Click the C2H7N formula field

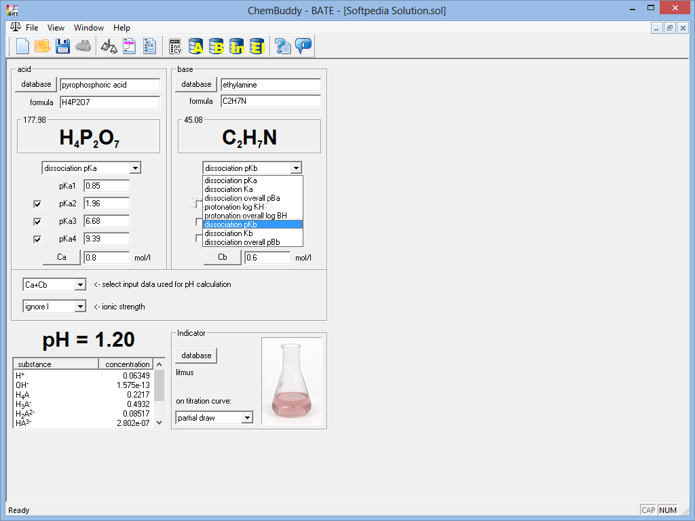[271, 101]
